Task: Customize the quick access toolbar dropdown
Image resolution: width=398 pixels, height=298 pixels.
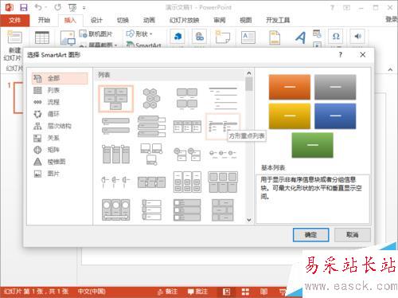Action: coord(84,8)
